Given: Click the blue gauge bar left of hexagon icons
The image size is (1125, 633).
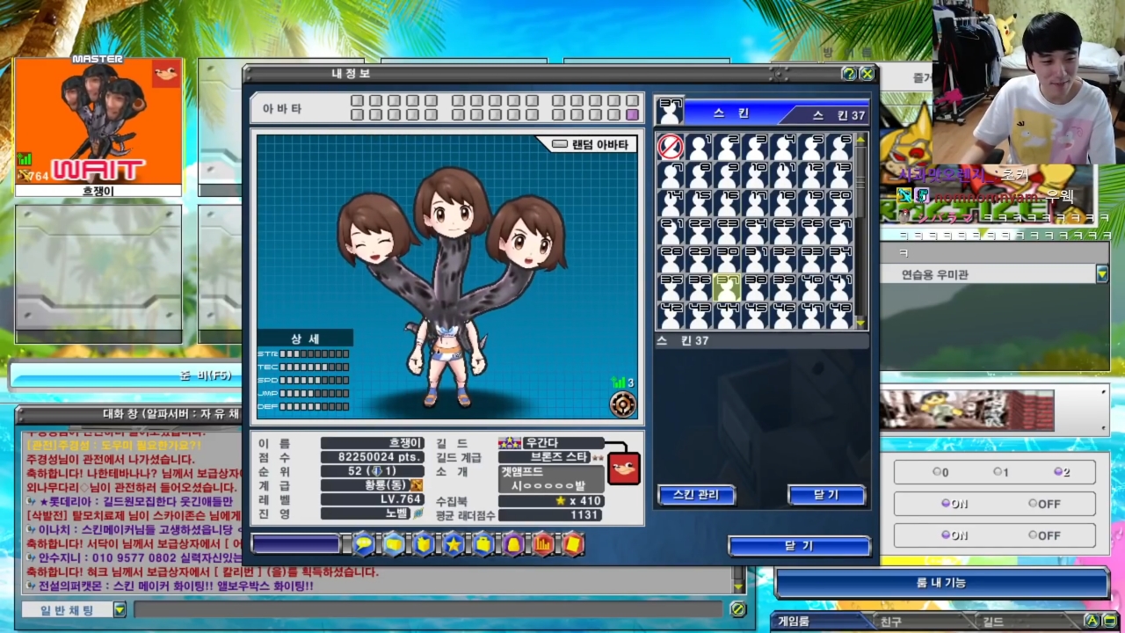Looking at the screenshot, I should tap(296, 544).
